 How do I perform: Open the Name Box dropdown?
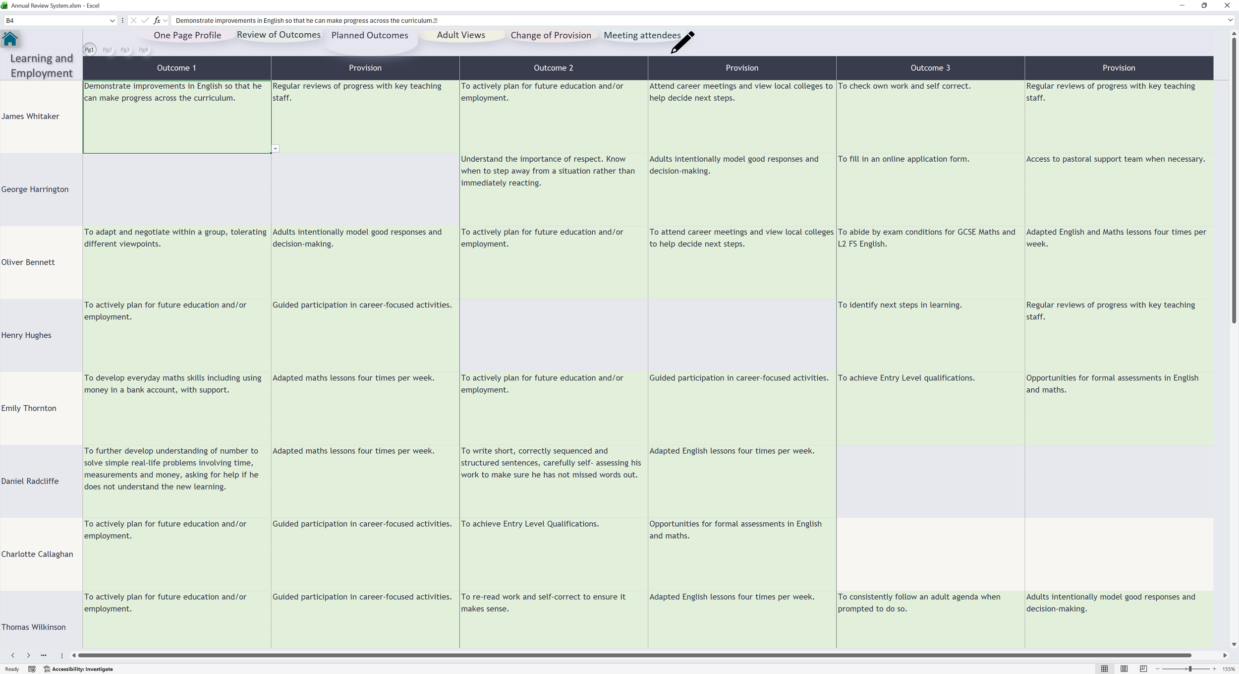[x=112, y=20]
